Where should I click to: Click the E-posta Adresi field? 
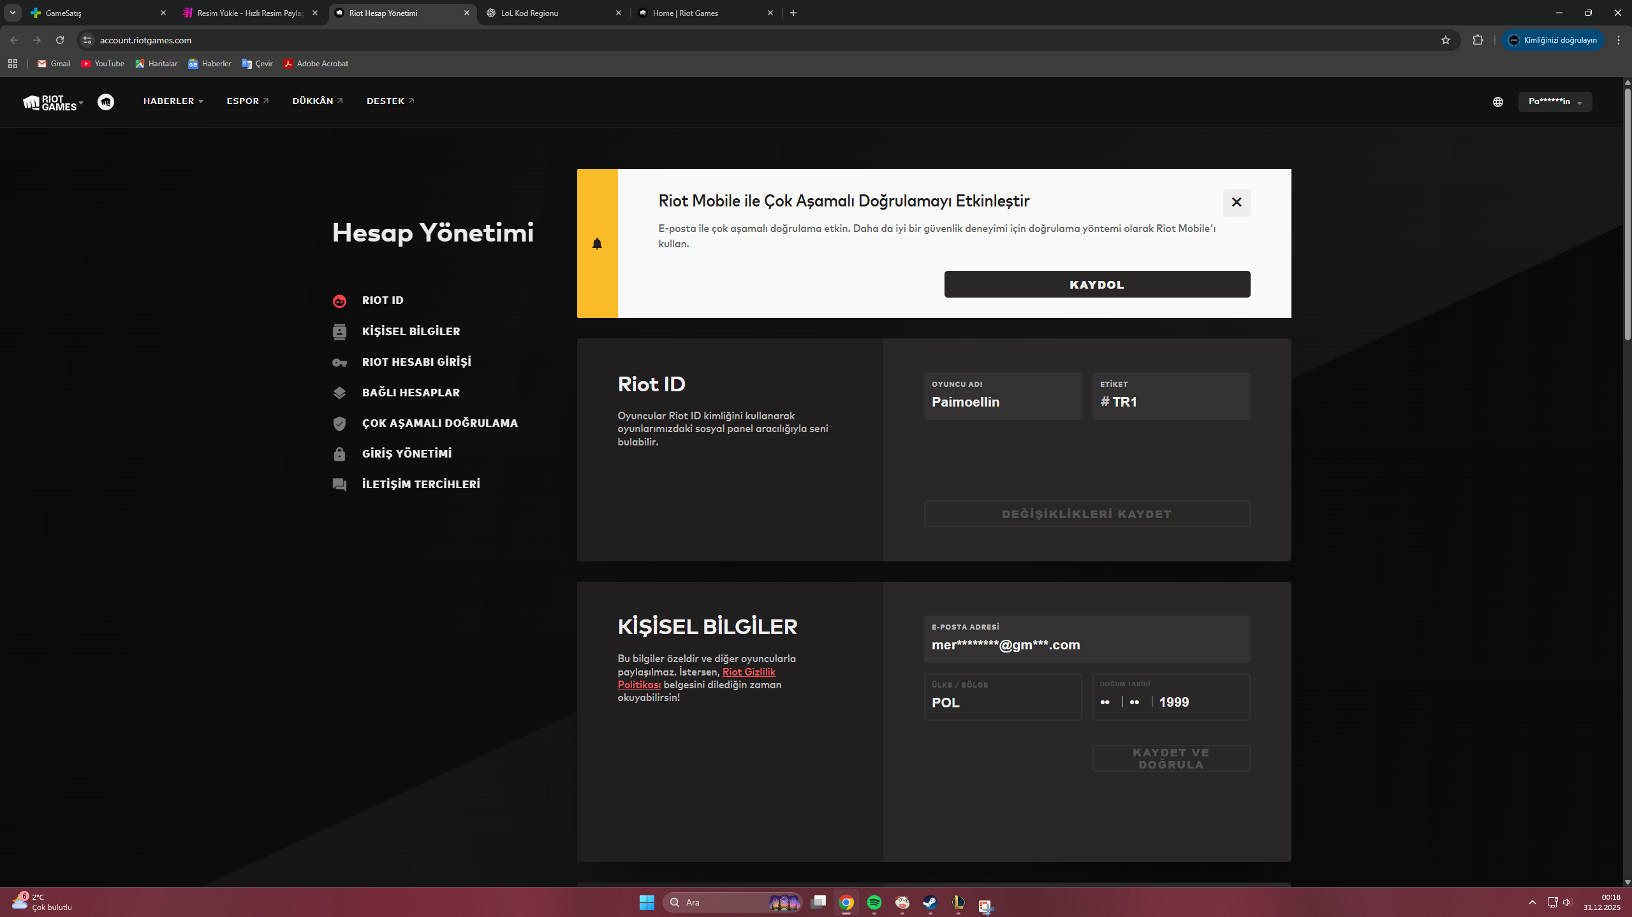(x=1087, y=639)
